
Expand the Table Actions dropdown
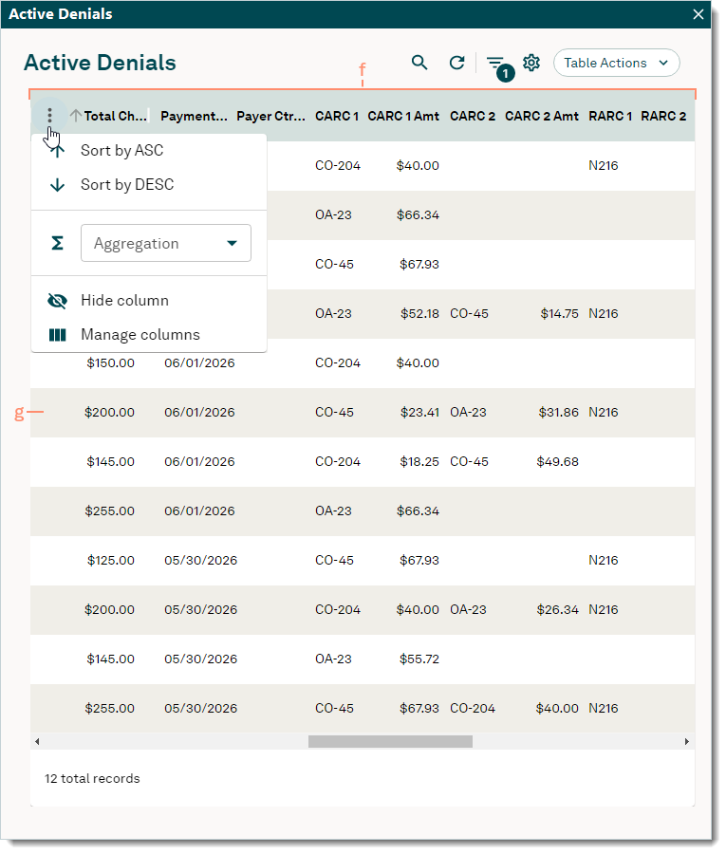click(616, 63)
